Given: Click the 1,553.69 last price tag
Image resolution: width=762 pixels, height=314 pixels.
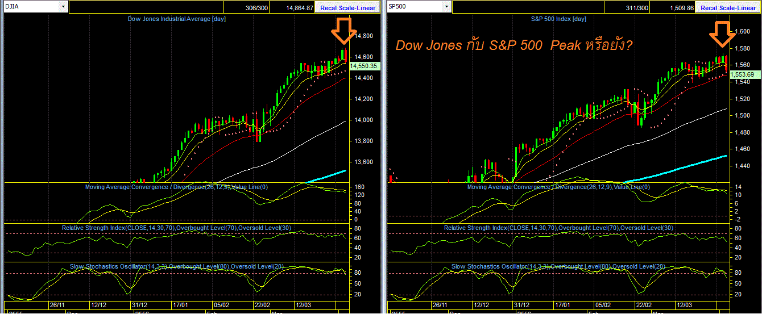Looking at the screenshot, I should click(x=744, y=74).
